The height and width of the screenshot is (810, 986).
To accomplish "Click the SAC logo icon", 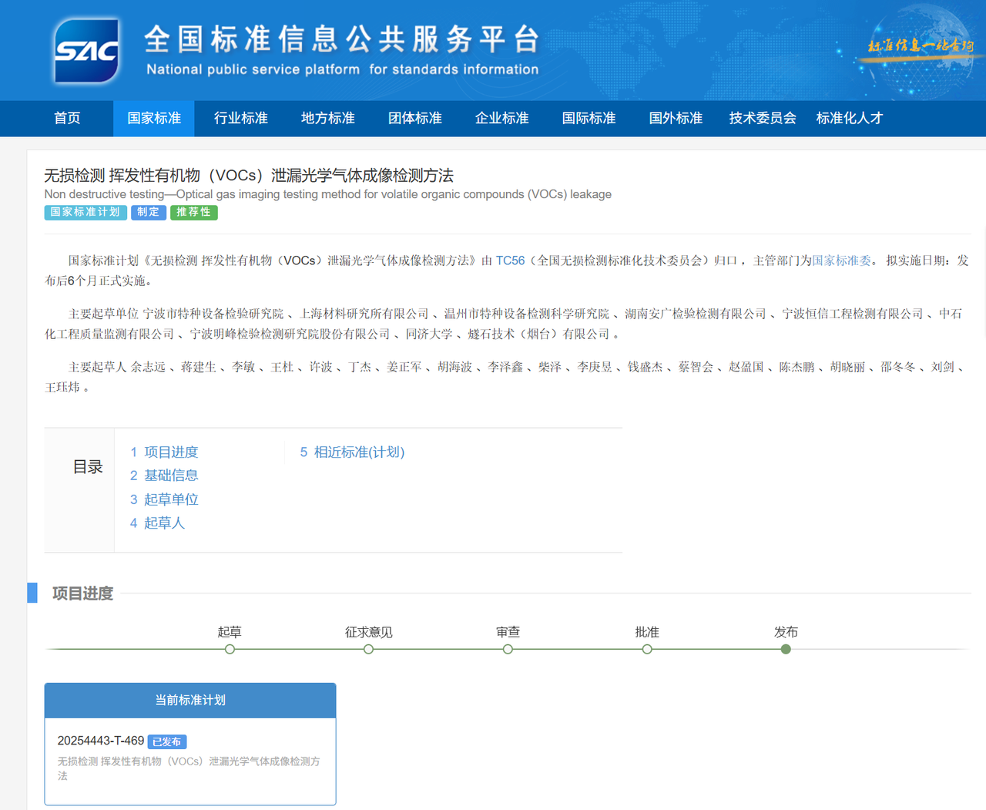I will point(86,51).
